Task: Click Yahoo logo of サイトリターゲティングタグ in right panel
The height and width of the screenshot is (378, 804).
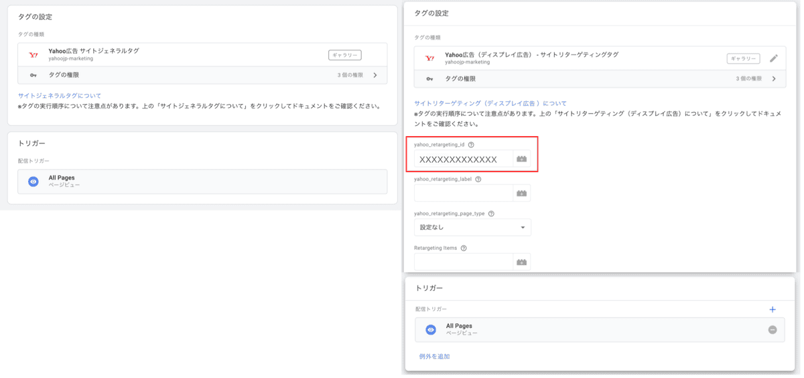Action: [x=430, y=58]
